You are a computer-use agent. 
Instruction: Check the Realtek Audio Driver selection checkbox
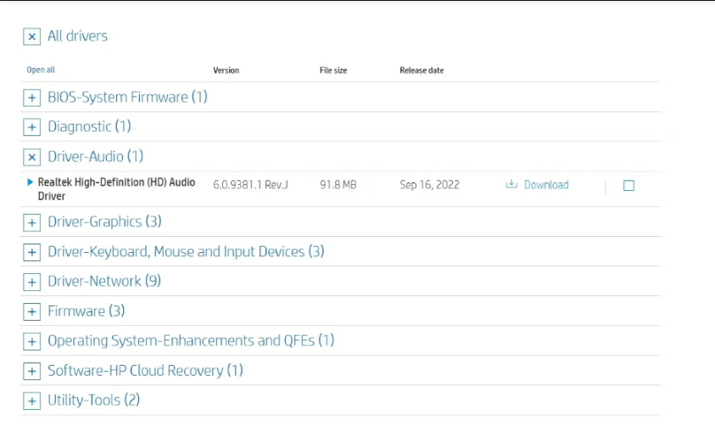628,186
